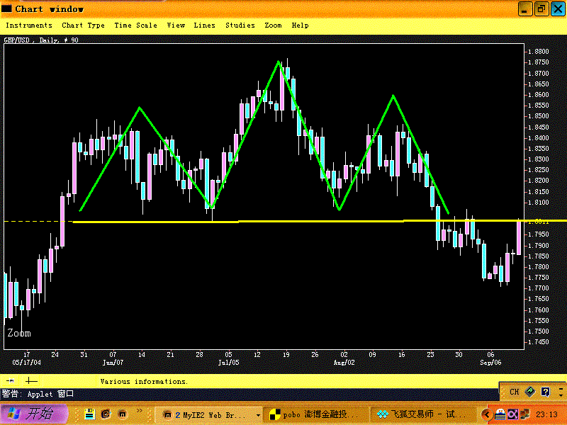567x425 pixels.
Task: Open the MyIE2 quick launch icon
Action: pyautogui.click(x=123, y=414)
